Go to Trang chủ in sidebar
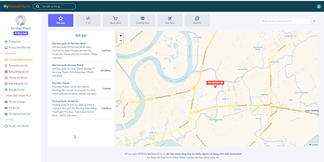Screen dimensions: 324x162 (14, 42)
